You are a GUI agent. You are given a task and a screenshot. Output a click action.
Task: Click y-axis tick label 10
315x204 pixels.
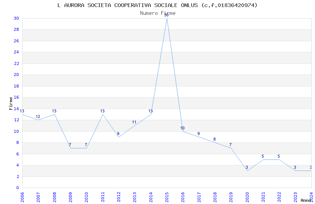(16, 131)
